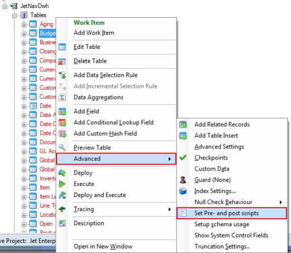The height and width of the screenshot is (253, 291).
Task: Click the Edit Table icon
Action: click(62, 47)
